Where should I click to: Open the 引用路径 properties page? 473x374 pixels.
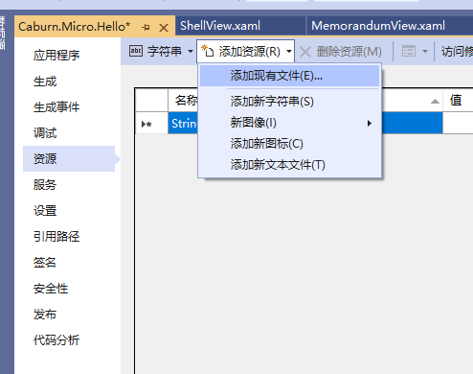click(x=56, y=237)
